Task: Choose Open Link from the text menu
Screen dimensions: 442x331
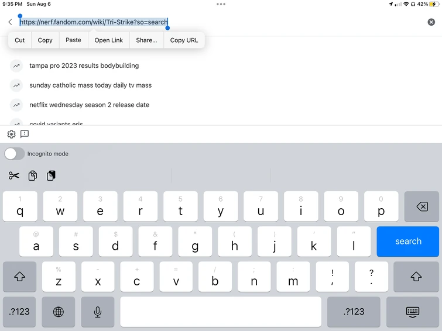Action: point(108,40)
